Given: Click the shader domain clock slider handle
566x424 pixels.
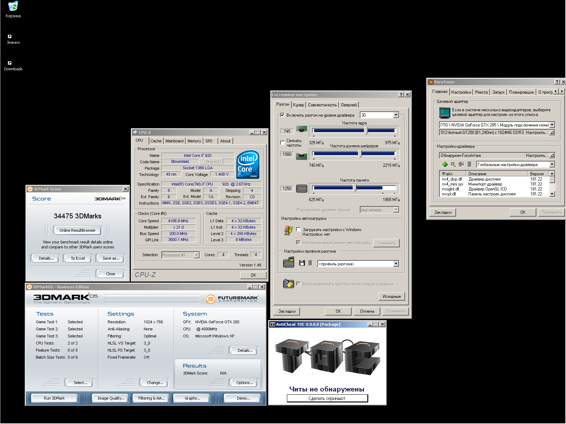Looking at the screenshot, I should click(x=360, y=154).
